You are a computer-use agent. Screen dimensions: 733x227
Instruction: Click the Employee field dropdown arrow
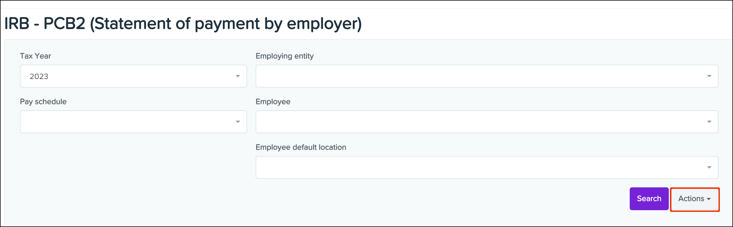pyautogui.click(x=709, y=122)
